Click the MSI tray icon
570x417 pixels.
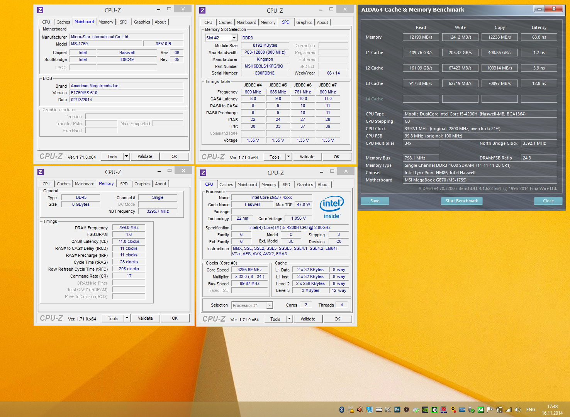point(462,410)
